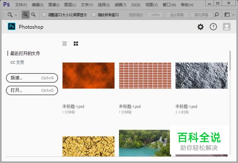The width and height of the screenshot is (238, 163).
Task: Open the red brick wall thumbnail
Action: (145, 75)
